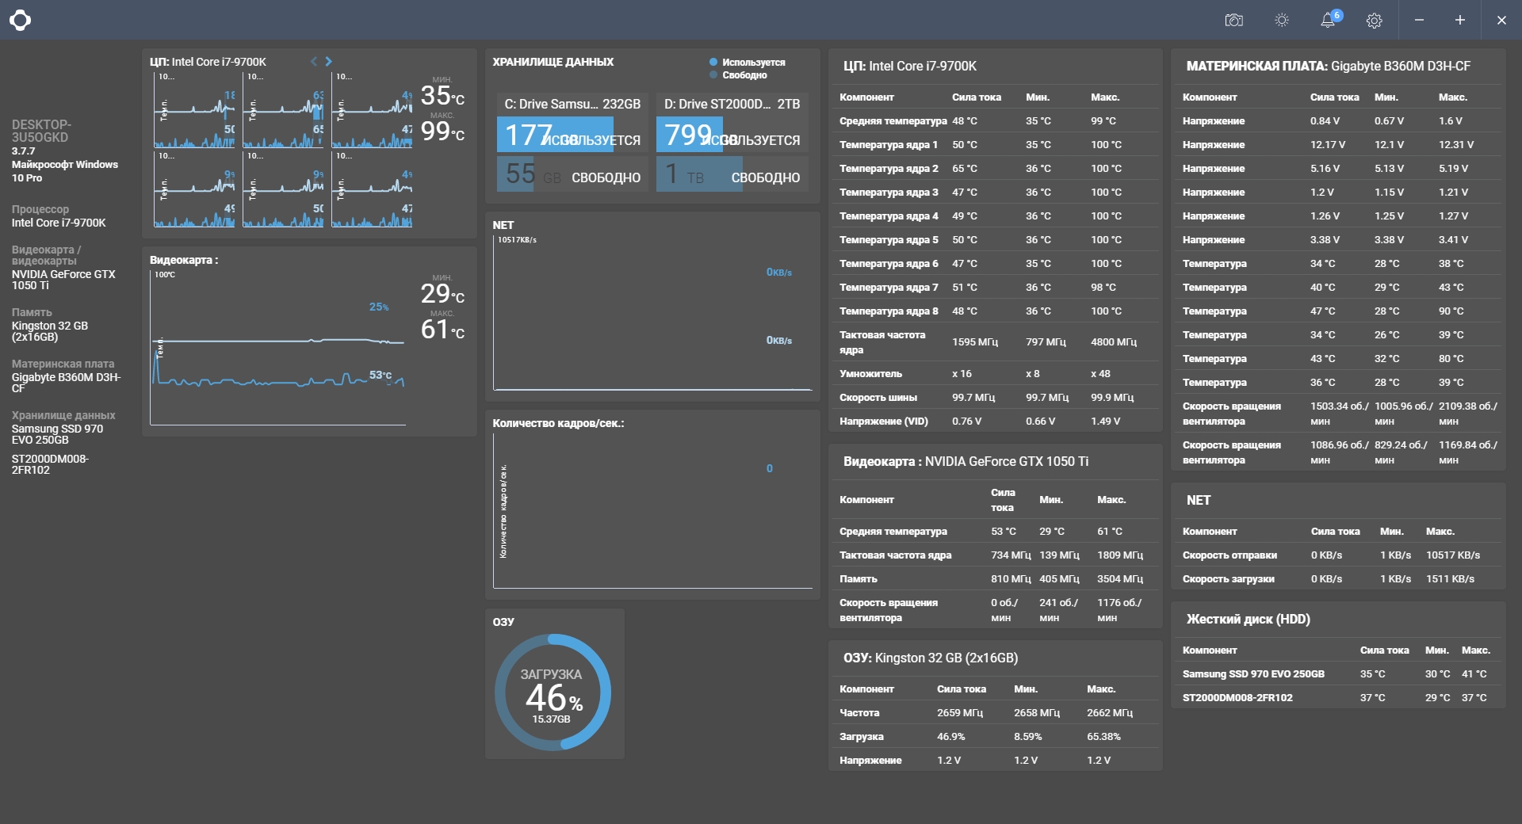Click the Скорость загрузки row label
The width and height of the screenshot is (1522, 824).
[x=1229, y=579]
